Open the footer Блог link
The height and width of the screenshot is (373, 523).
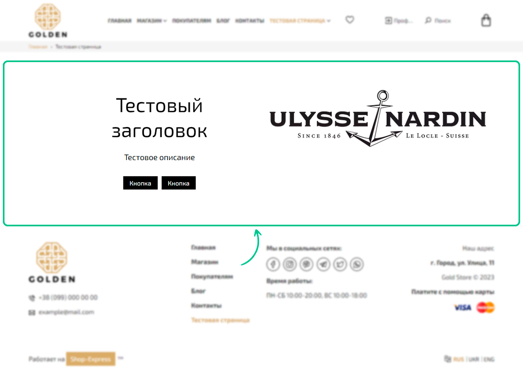tap(199, 291)
